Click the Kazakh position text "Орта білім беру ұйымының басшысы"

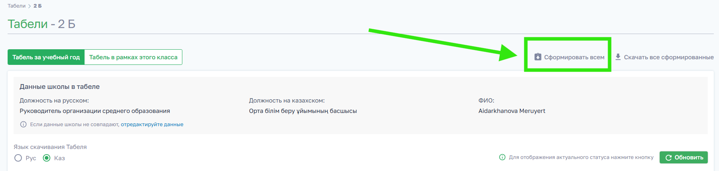[x=303, y=111]
